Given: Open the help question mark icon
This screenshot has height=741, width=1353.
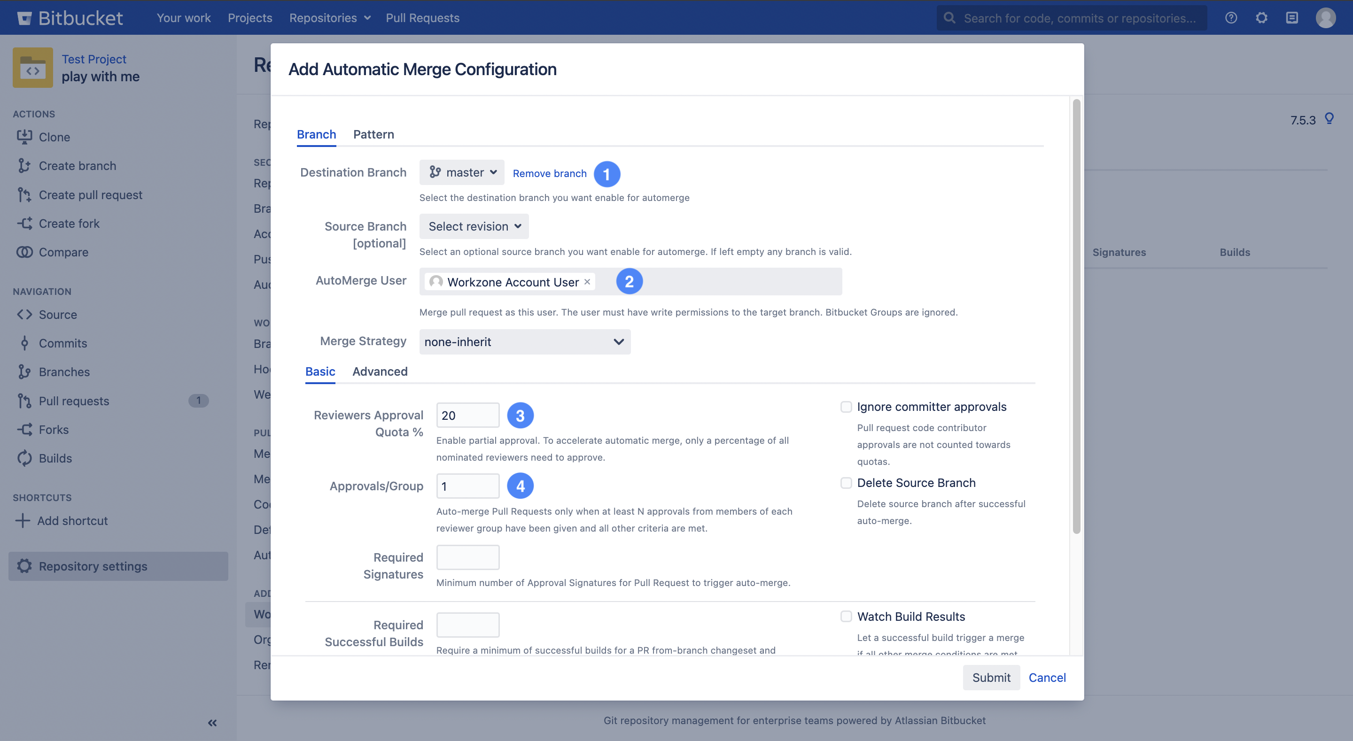Looking at the screenshot, I should click(x=1231, y=17).
